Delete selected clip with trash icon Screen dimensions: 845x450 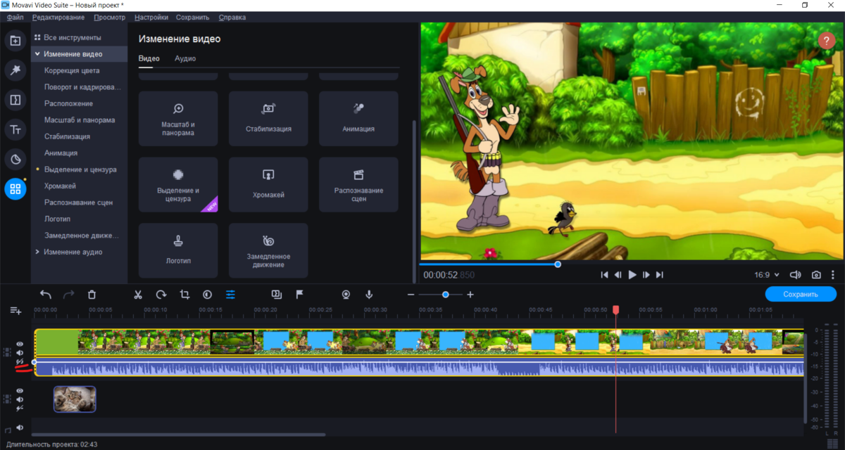tap(92, 295)
